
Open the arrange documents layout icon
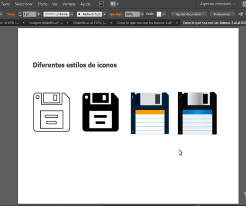coord(114,4)
